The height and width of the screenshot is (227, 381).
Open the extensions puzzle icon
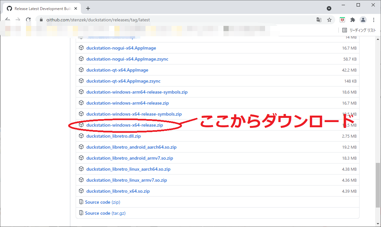352,20
